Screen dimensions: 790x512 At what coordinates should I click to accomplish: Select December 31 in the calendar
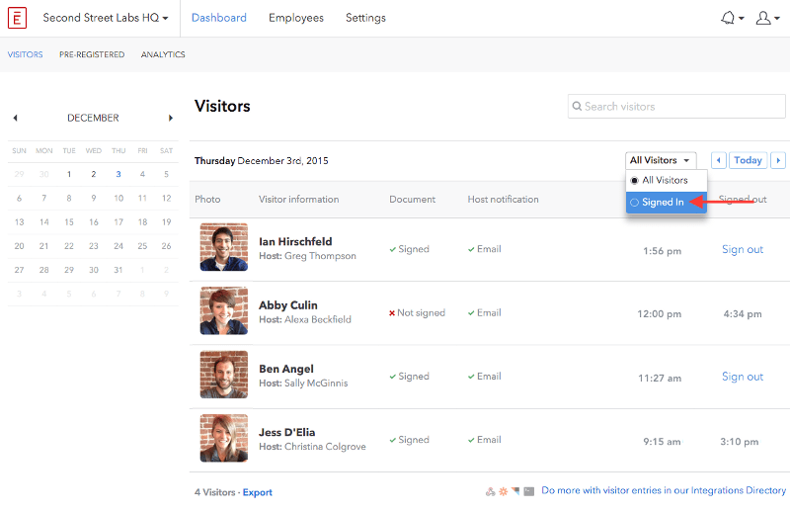pyautogui.click(x=118, y=270)
